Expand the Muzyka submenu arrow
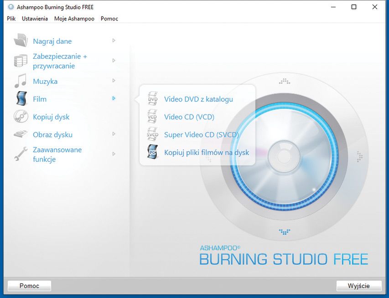389x298 pixels. 114,81
